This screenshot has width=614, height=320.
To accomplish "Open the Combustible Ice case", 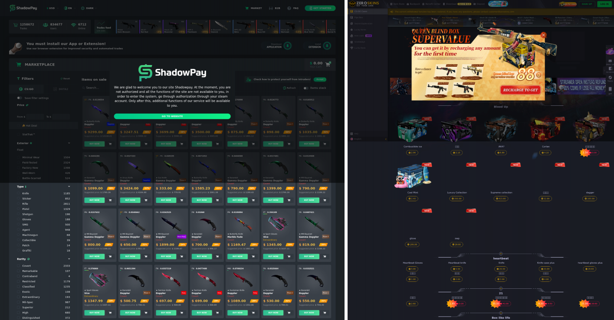I will tap(413, 129).
